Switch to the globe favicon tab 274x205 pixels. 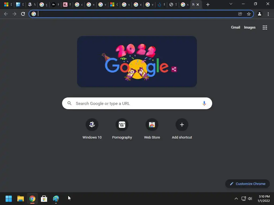pos(173,5)
